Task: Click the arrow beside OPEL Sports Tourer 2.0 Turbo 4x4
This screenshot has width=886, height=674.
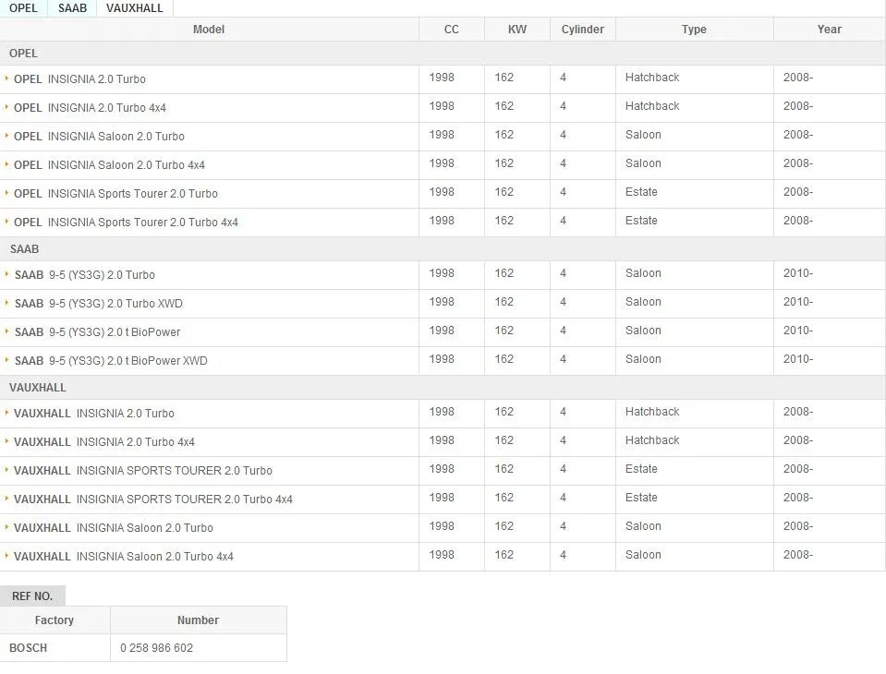Action: pyautogui.click(x=6, y=222)
